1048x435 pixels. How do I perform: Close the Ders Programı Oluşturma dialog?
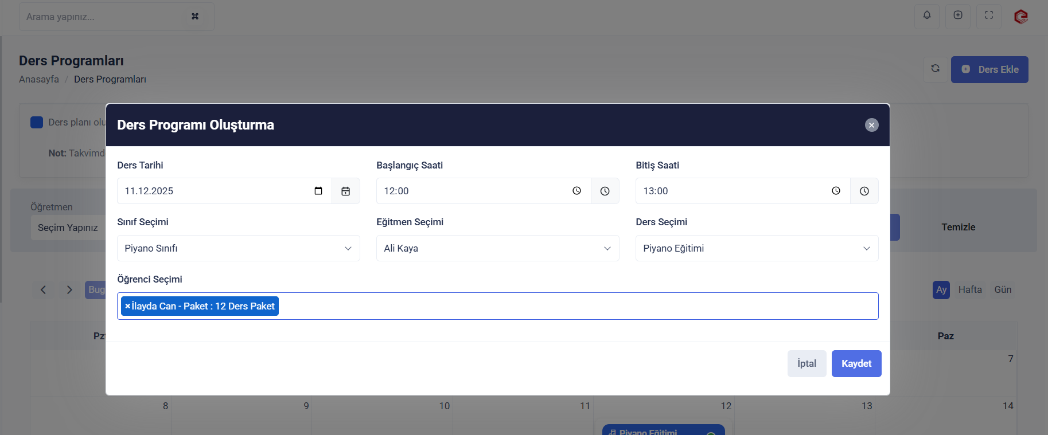(x=871, y=125)
